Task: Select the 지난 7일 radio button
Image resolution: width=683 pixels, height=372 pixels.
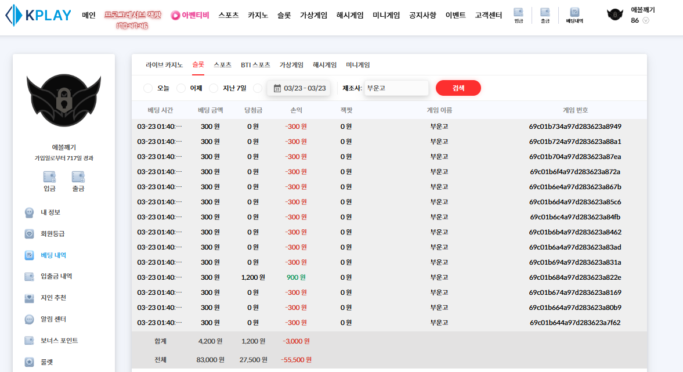Action: [x=214, y=88]
